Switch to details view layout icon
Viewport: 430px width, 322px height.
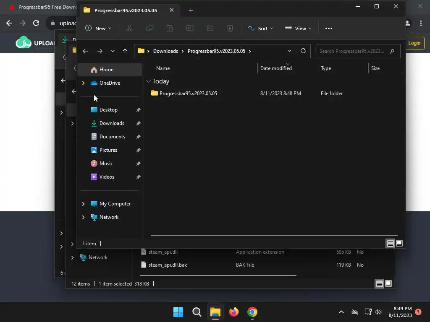pos(390,243)
